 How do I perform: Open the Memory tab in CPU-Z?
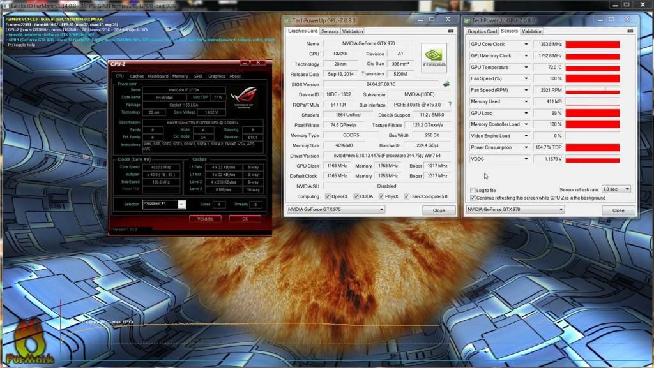[179, 76]
